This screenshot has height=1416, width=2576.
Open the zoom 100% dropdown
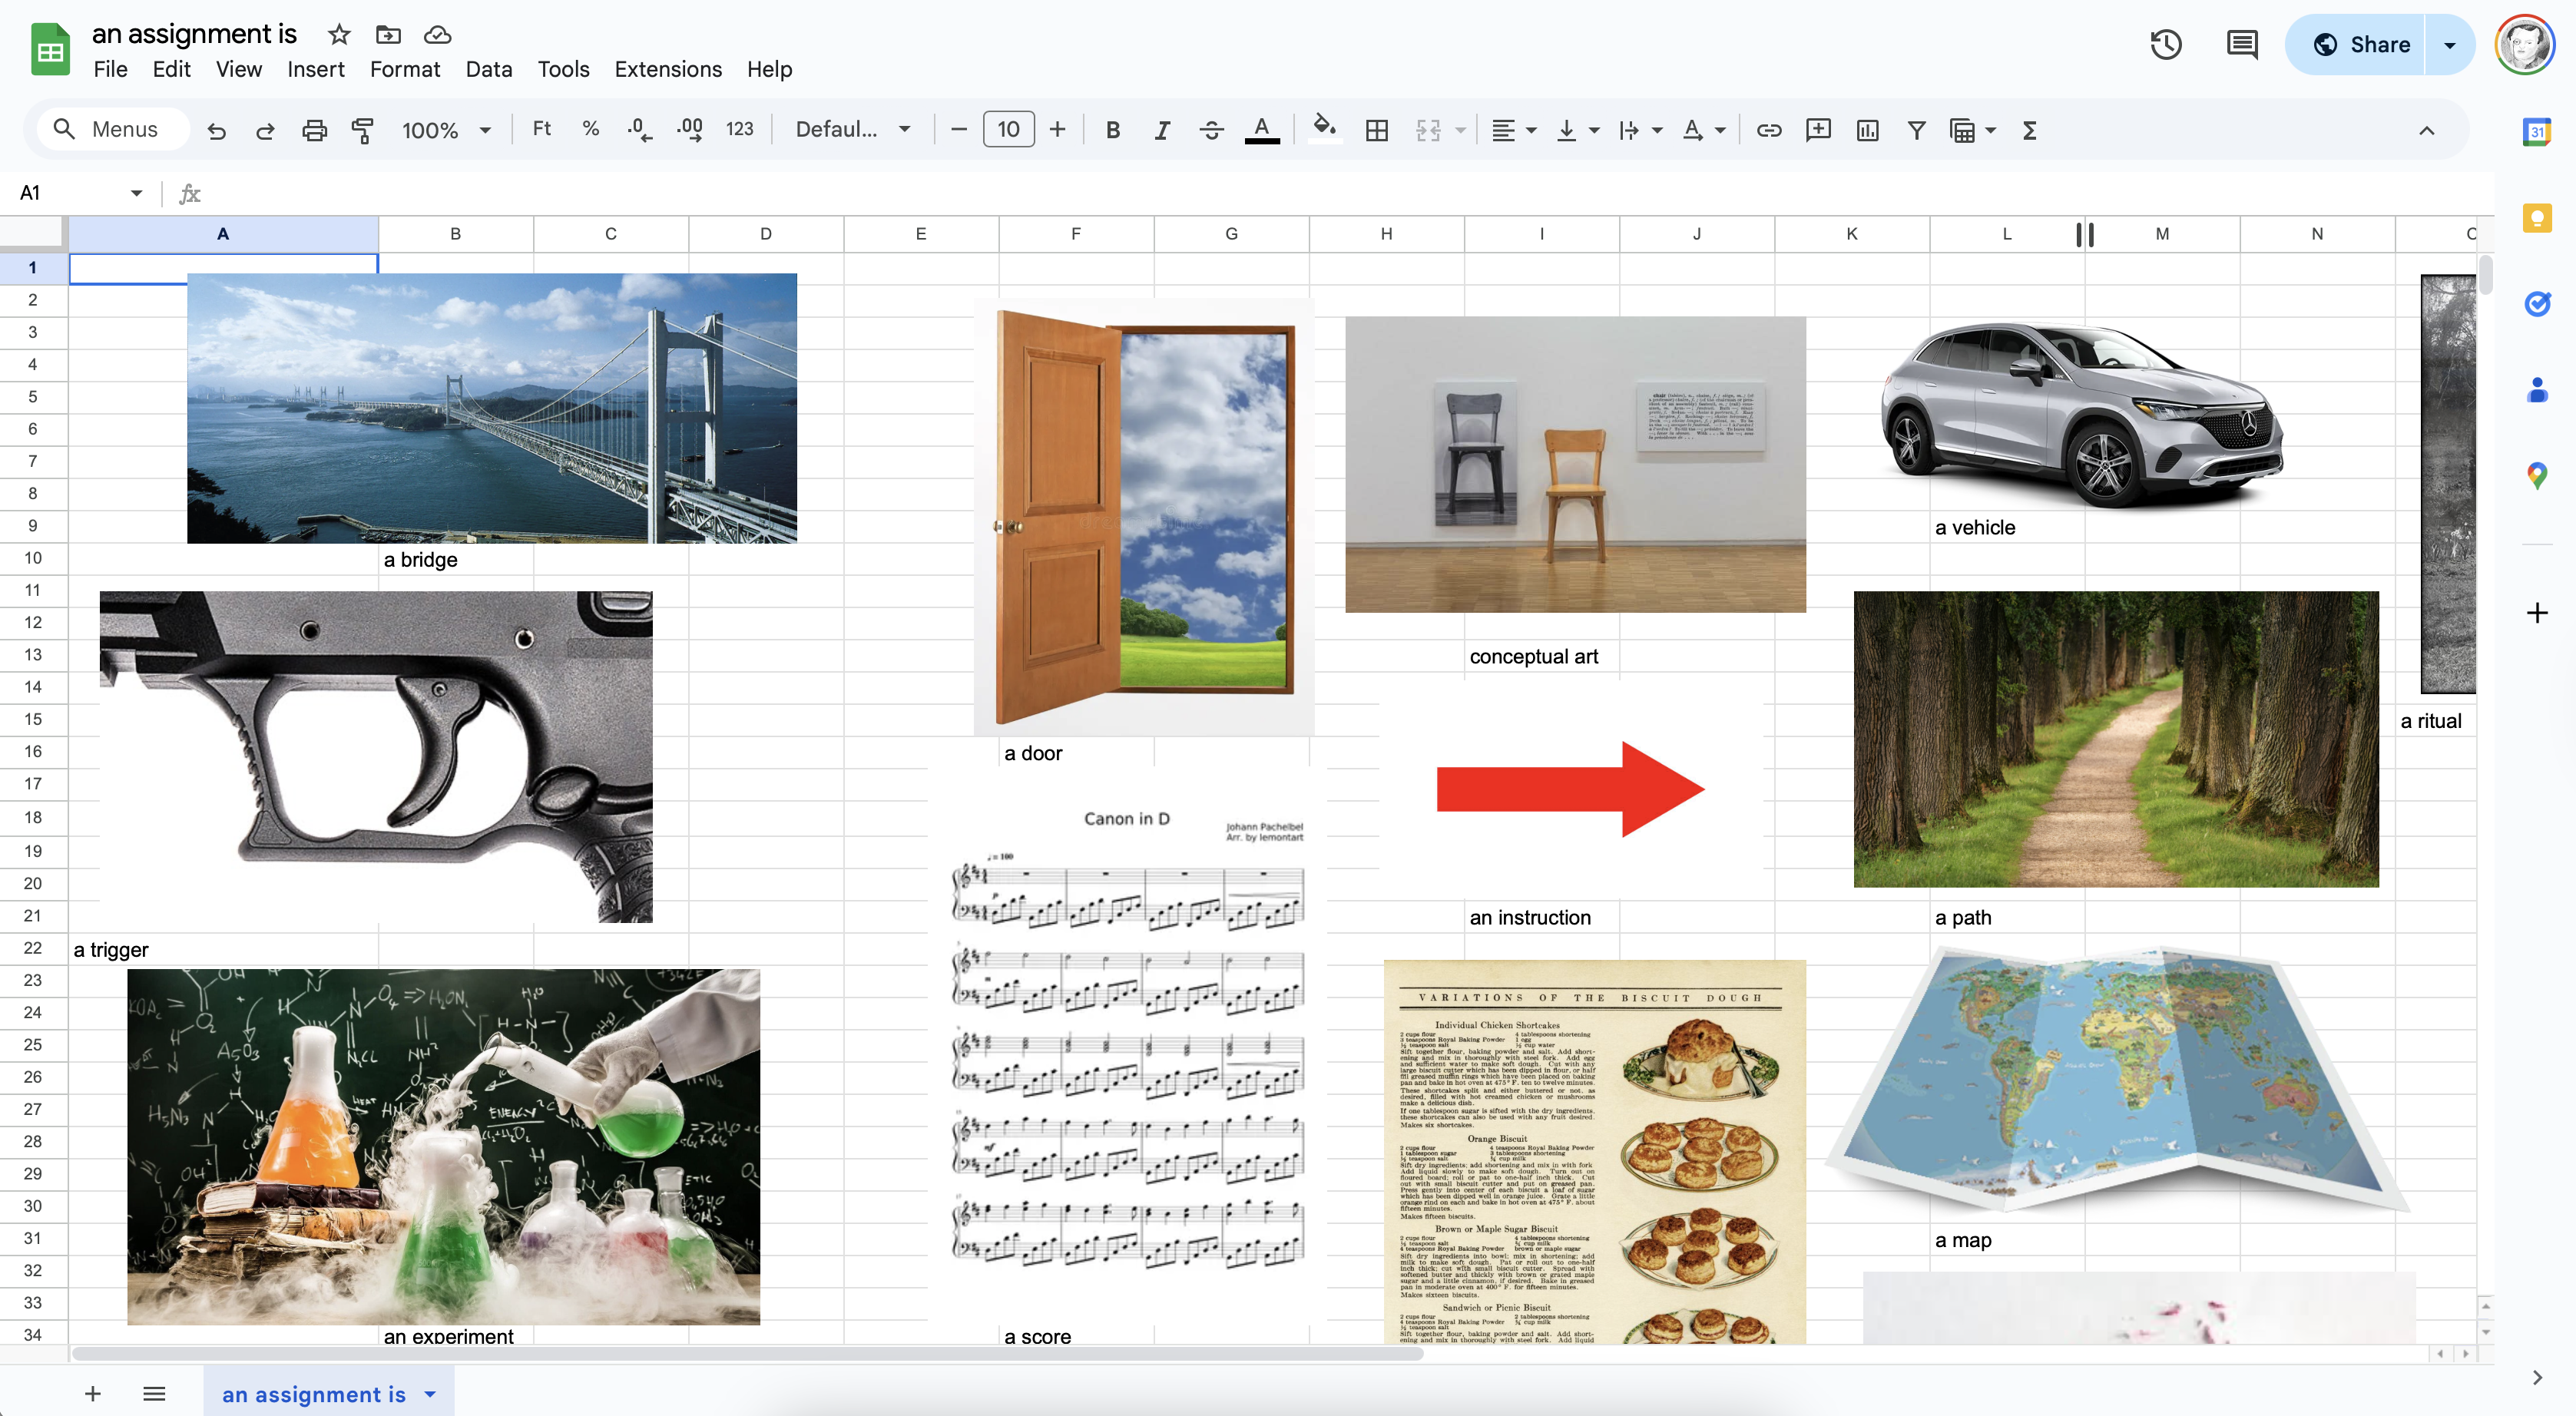point(445,130)
